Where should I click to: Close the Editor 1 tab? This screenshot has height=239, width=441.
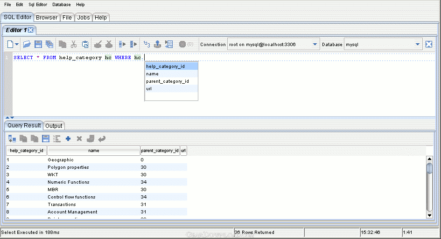click(x=31, y=30)
